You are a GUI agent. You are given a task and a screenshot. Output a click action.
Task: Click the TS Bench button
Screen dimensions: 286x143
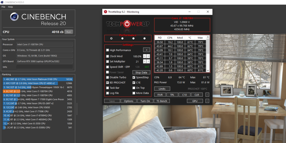162,101
